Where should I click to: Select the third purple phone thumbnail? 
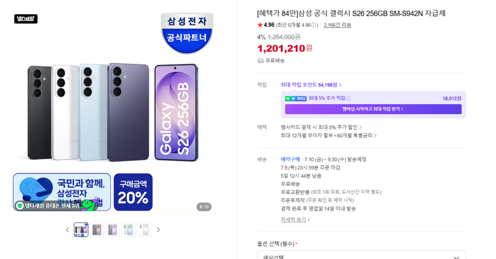[113, 230]
